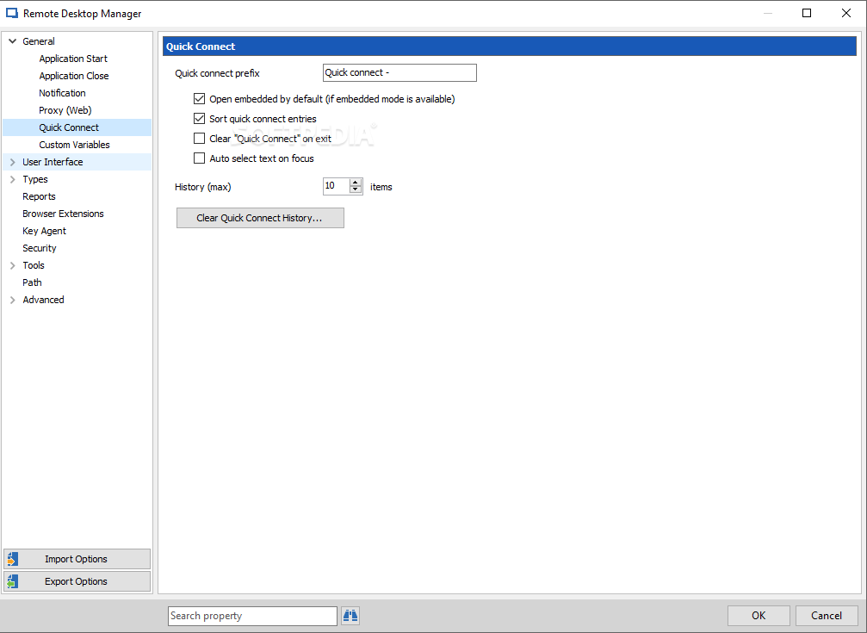Viewport: 867px width, 633px height.
Task: Click Clear Quick Connect History button
Action: coord(260,218)
